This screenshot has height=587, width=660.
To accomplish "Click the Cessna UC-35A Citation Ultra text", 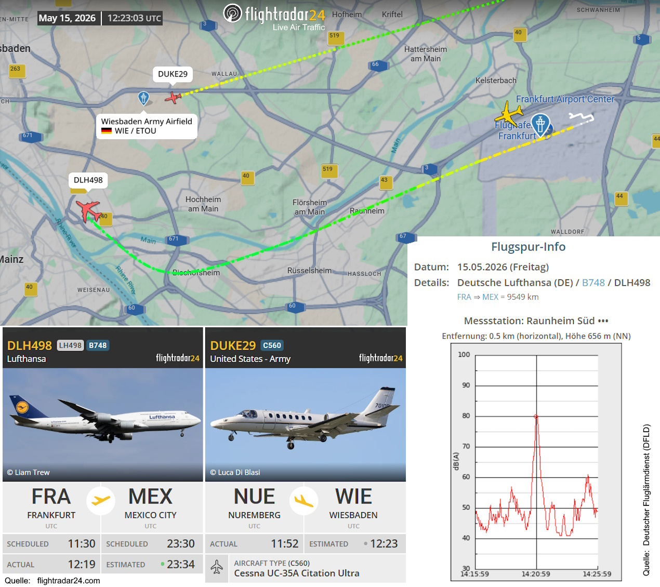I will pos(297,573).
